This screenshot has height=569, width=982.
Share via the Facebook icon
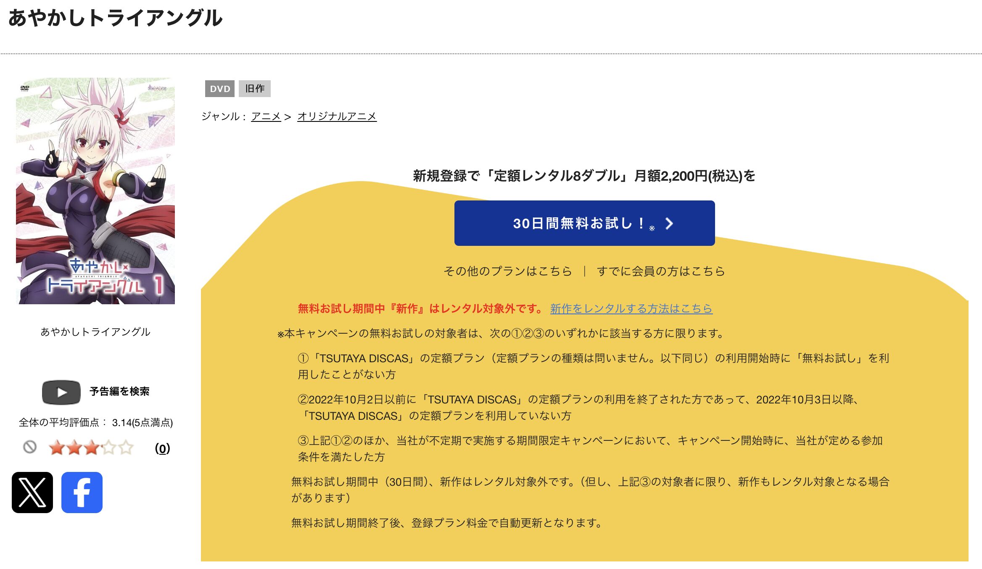tap(82, 492)
